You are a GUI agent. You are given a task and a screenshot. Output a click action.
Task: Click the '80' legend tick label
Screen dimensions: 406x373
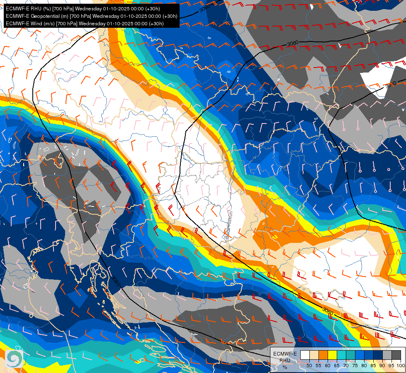coord(364,366)
